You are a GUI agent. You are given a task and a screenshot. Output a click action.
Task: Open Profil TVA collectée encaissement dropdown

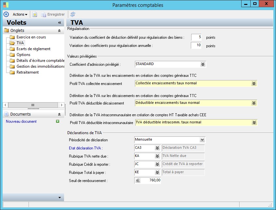pos(254,83)
